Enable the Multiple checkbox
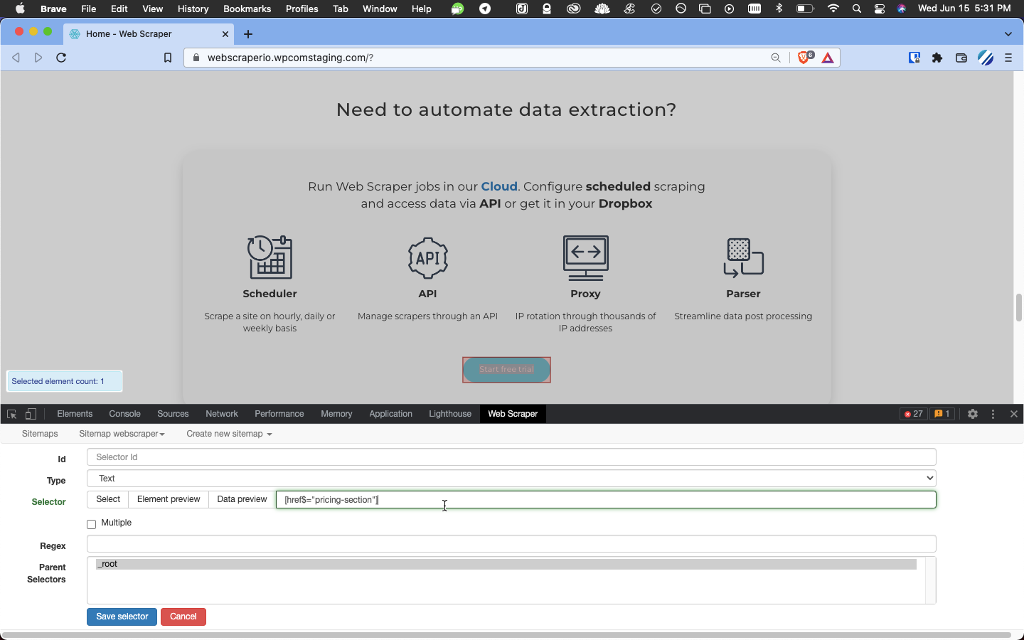1024x640 pixels. click(x=92, y=524)
